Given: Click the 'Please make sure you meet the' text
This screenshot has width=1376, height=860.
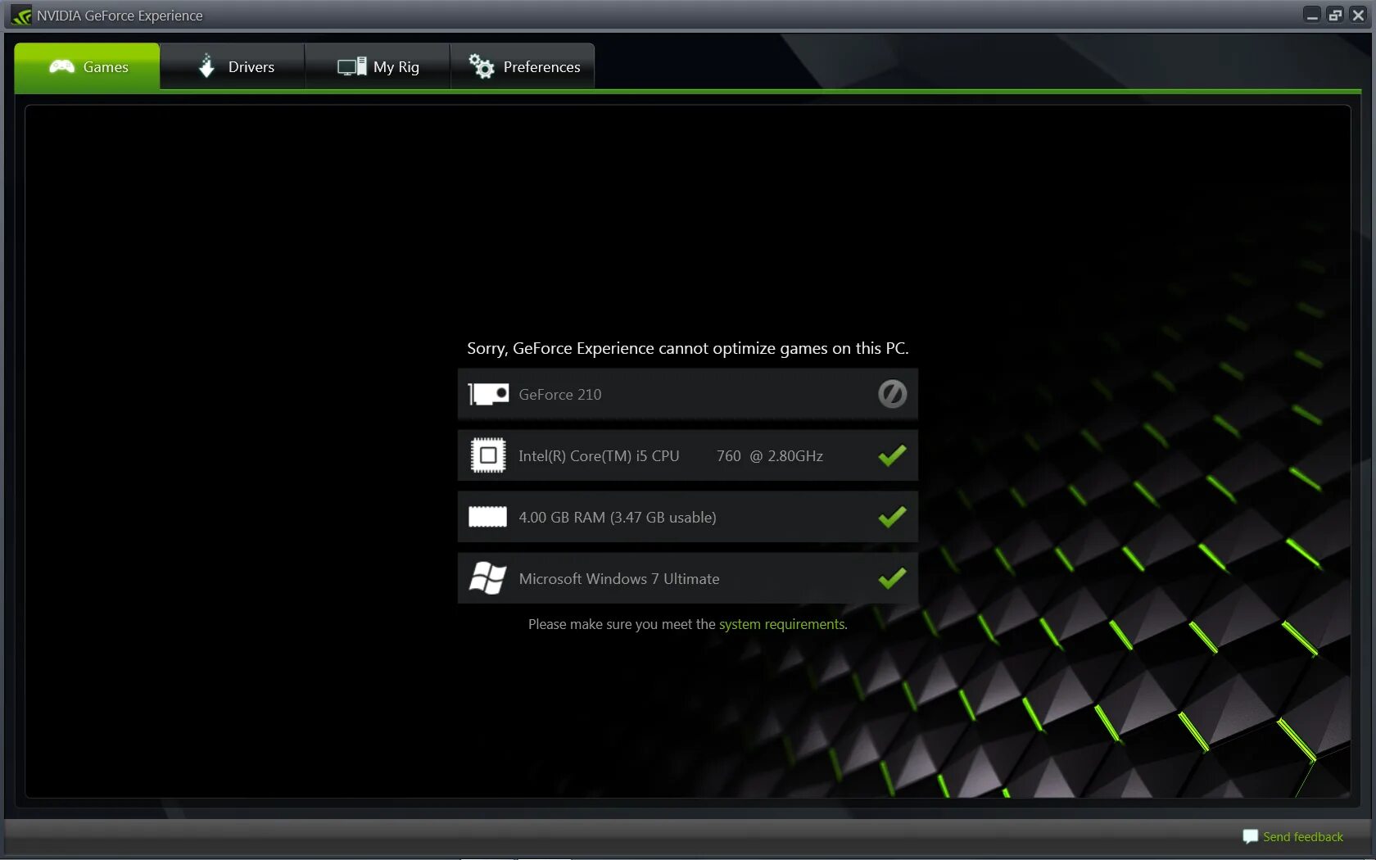Looking at the screenshot, I should point(622,624).
